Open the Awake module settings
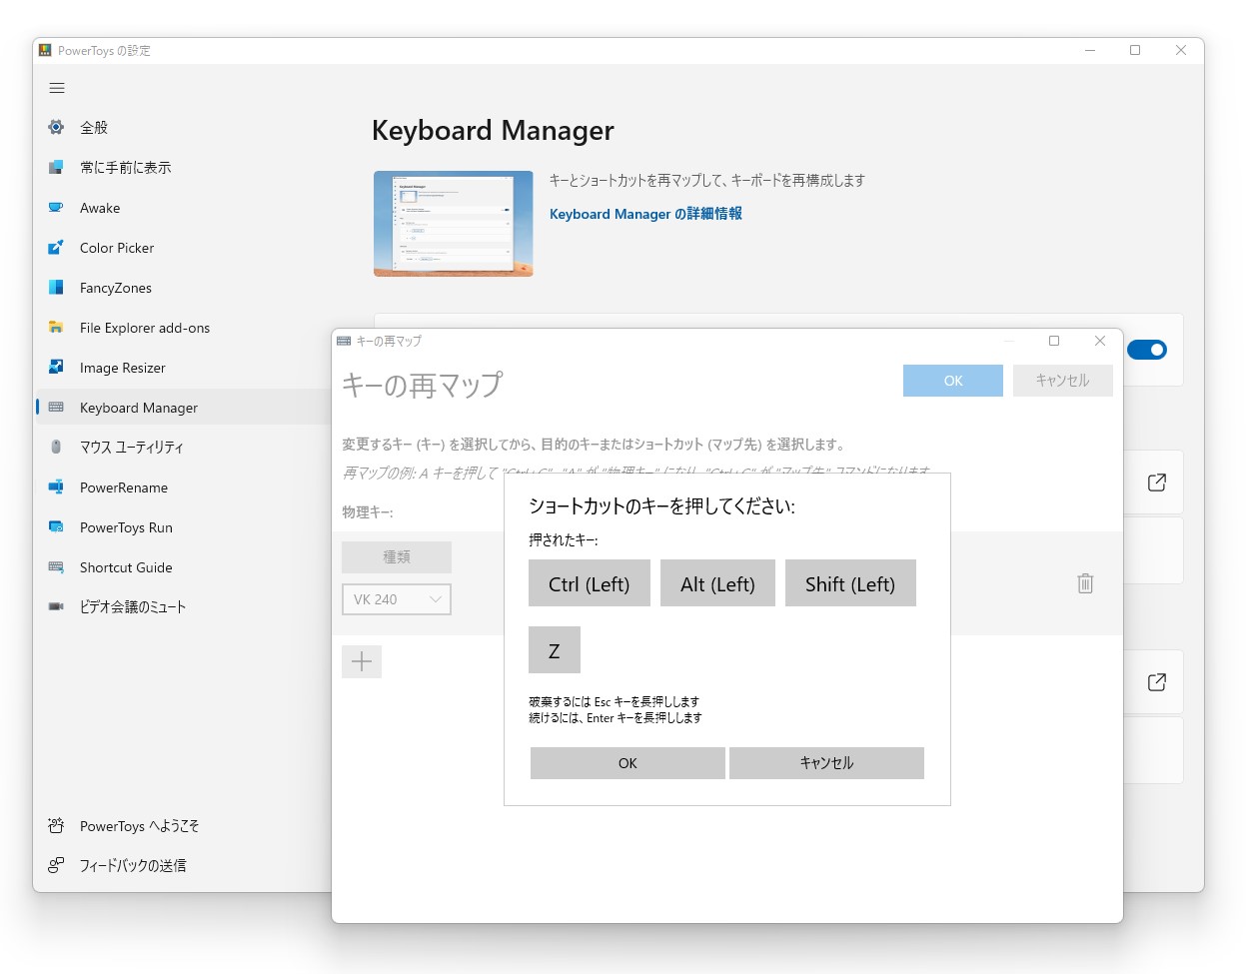Image resolution: width=1246 pixels, height=974 pixels. [x=100, y=208]
